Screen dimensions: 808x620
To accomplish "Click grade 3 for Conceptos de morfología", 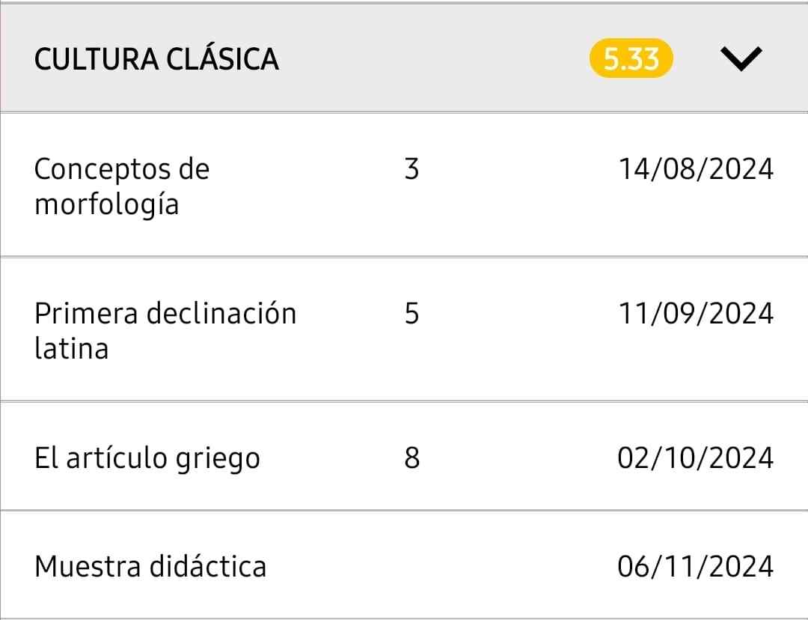I will coord(411,170).
